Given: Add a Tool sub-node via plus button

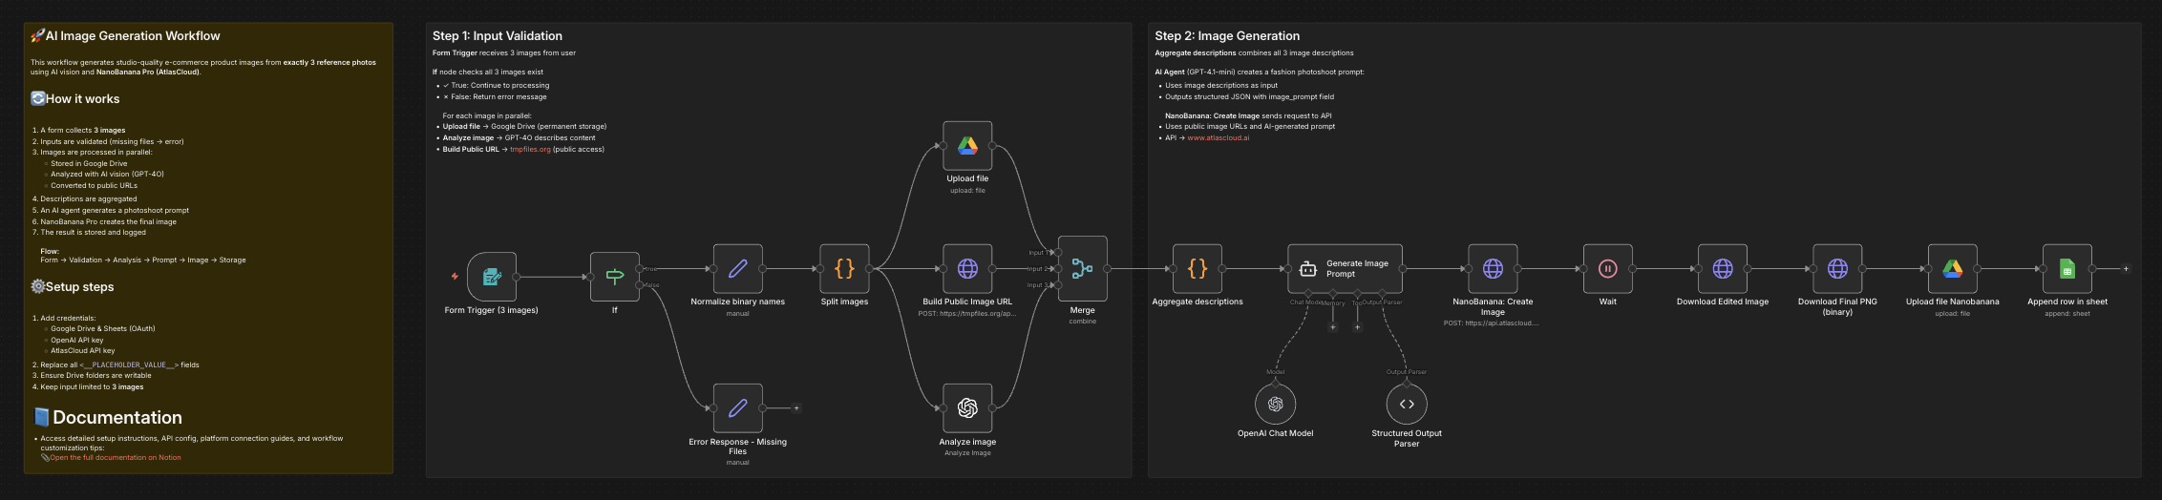Looking at the screenshot, I should [1357, 327].
